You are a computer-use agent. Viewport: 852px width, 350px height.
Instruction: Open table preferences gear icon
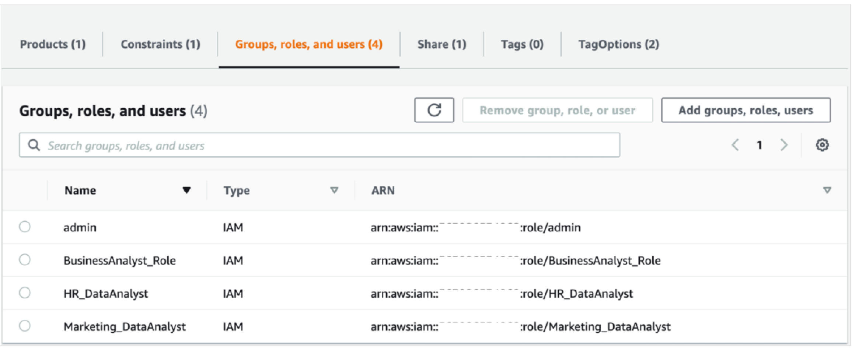pyautogui.click(x=822, y=145)
